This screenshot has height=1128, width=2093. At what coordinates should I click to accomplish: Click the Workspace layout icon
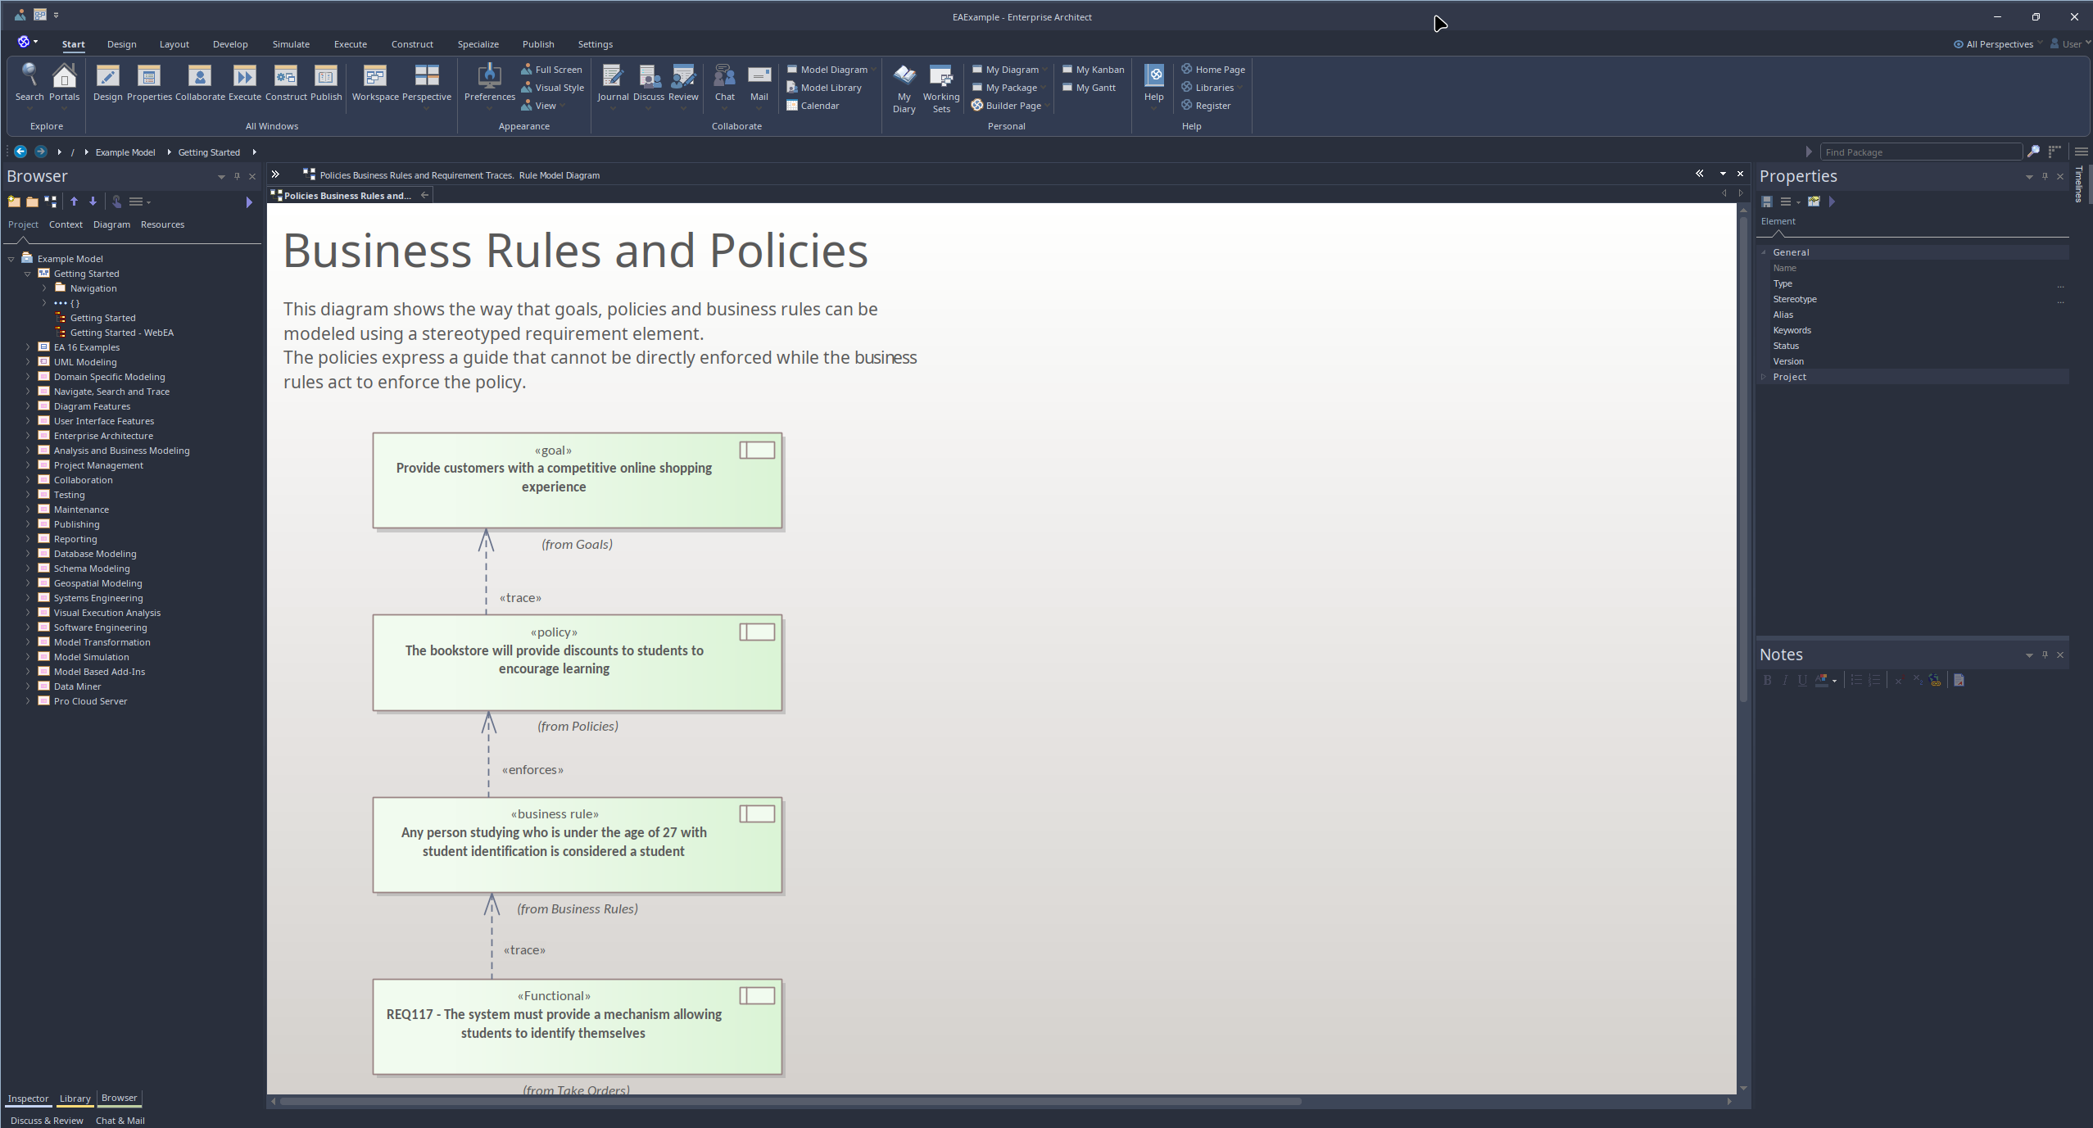coord(374,77)
